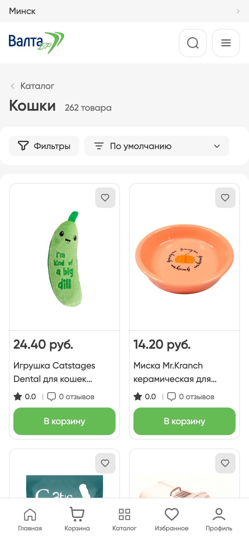Open the orange bowl product image

(x=185, y=258)
